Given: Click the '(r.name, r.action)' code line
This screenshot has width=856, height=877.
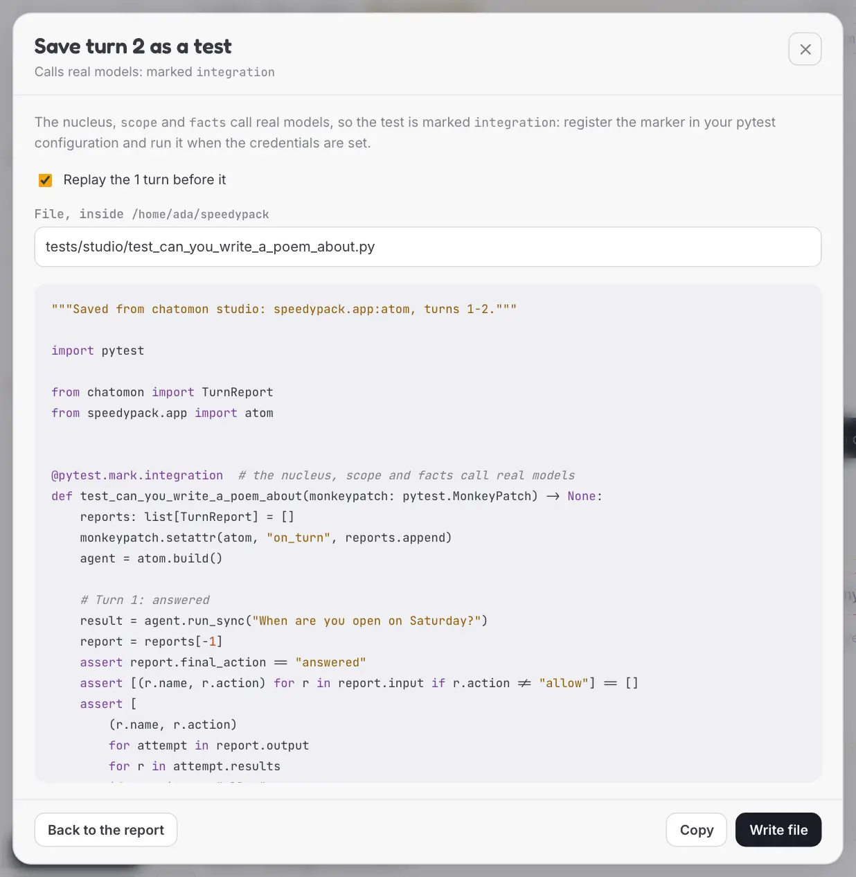Looking at the screenshot, I should click(172, 725).
